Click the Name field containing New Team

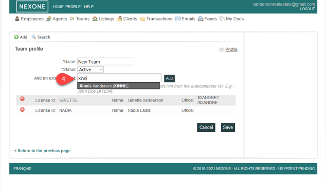pos(106,62)
